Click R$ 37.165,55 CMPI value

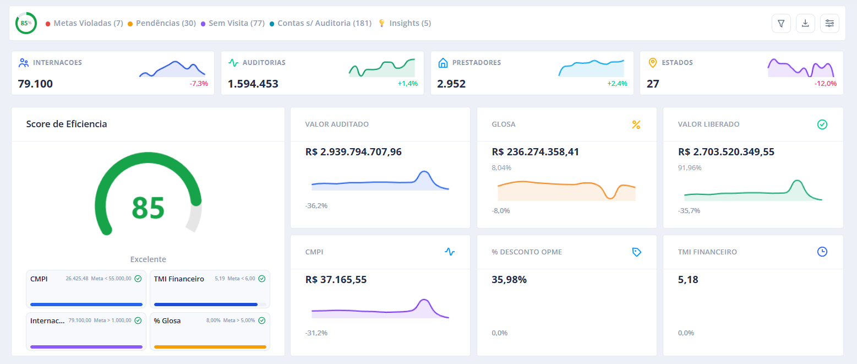[x=336, y=280]
